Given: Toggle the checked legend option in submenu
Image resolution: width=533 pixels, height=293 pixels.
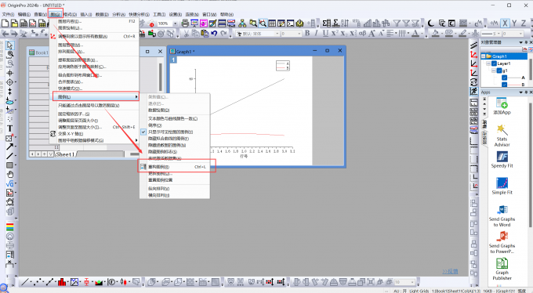Looking at the screenshot, I should point(170,132).
